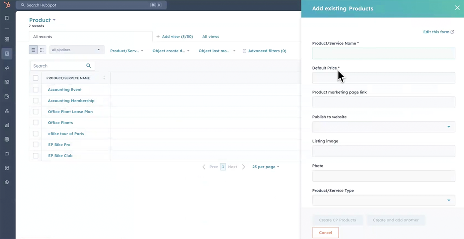Expand the 25 per page selector
The width and height of the screenshot is (464, 239).
[266, 167]
